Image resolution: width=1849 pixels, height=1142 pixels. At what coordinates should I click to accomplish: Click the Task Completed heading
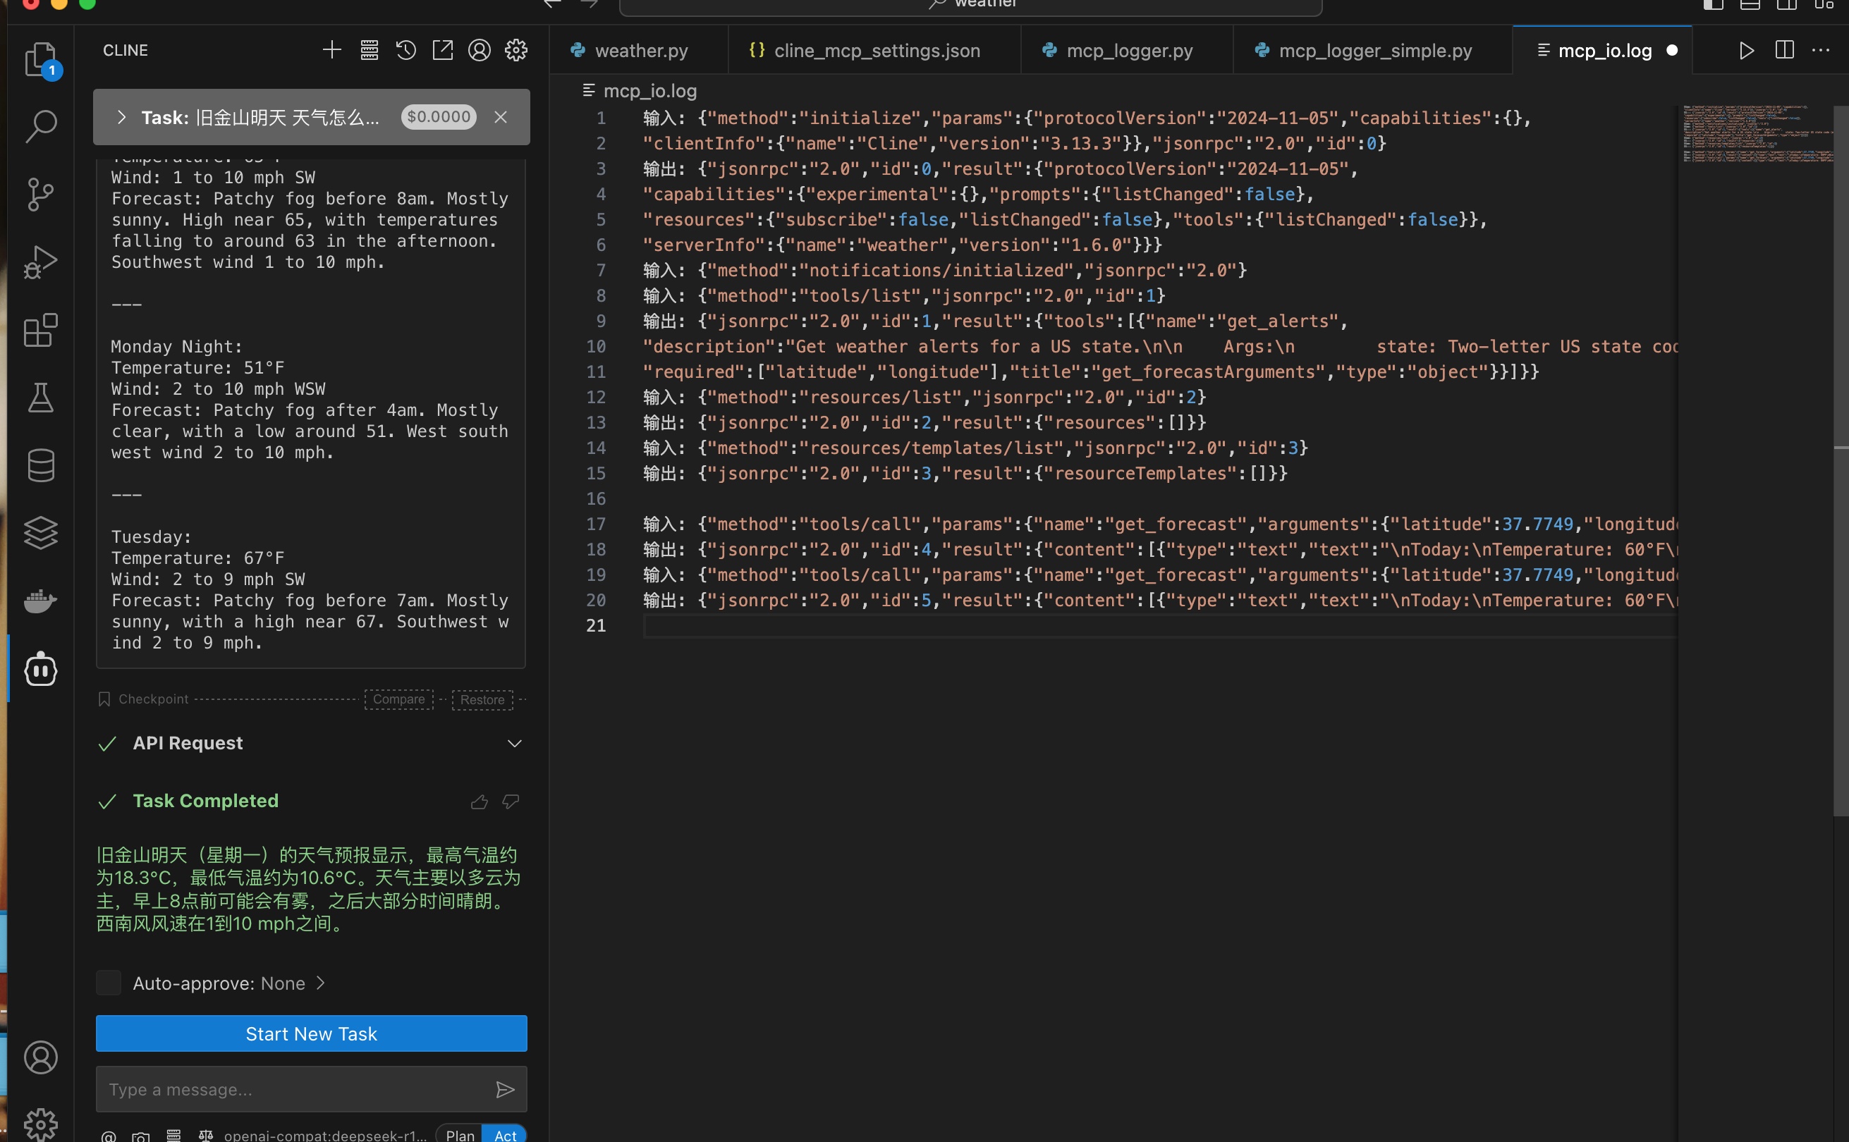click(x=205, y=801)
